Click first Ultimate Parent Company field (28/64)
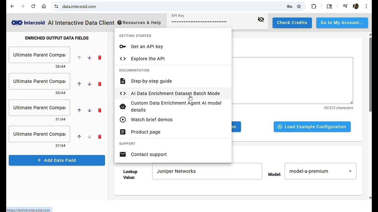 click(x=39, y=55)
